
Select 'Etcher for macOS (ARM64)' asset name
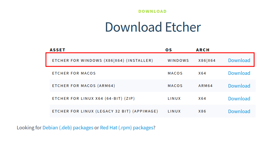point(84,86)
